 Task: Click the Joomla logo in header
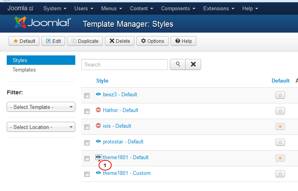pyautogui.click(x=43, y=24)
